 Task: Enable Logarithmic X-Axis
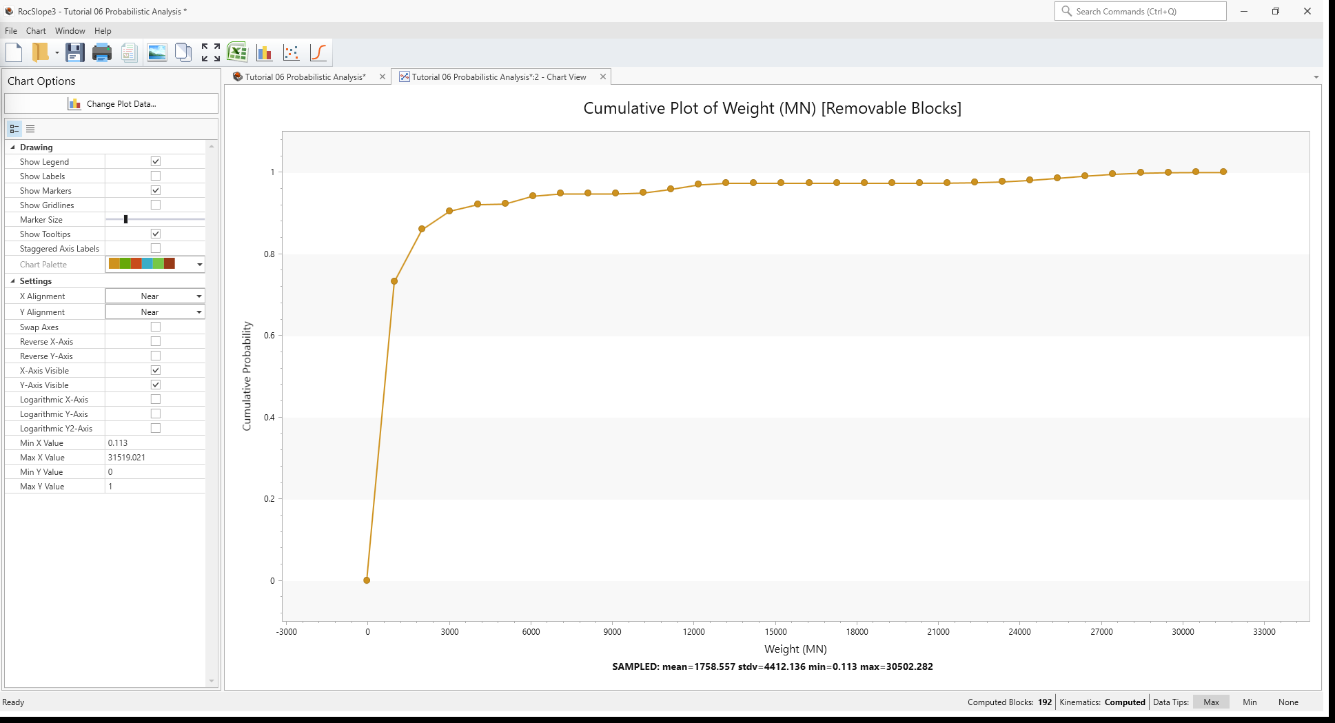[x=156, y=399]
